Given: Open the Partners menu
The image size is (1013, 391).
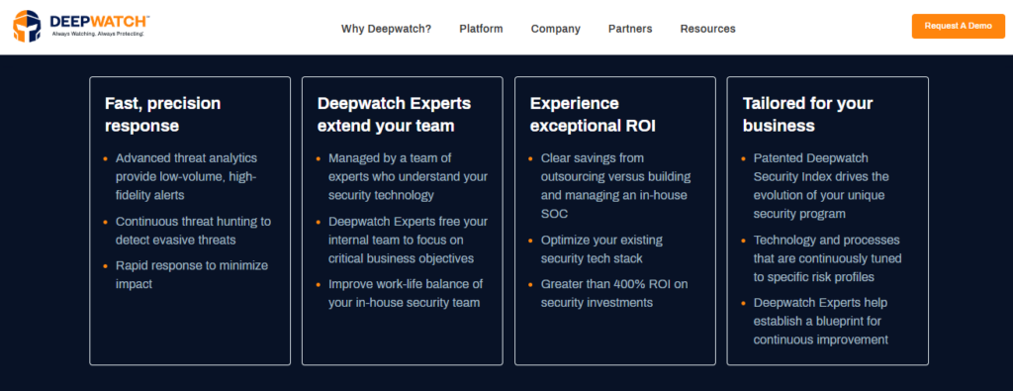Looking at the screenshot, I should click(630, 29).
